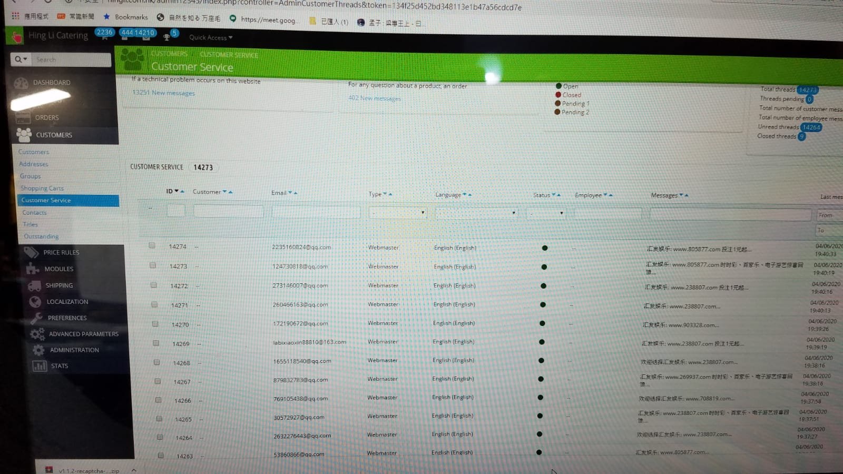Image resolution: width=843 pixels, height=474 pixels.
Task: Sort ID column with the down arrow
Action: [177, 191]
